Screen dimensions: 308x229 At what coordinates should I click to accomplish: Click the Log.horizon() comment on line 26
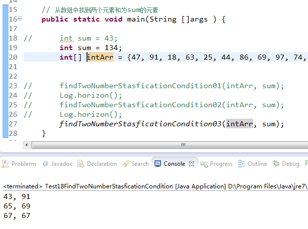91,115
